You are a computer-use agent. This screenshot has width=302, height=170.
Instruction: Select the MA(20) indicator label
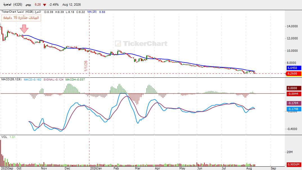pyautogui.click(x=92, y=12)
